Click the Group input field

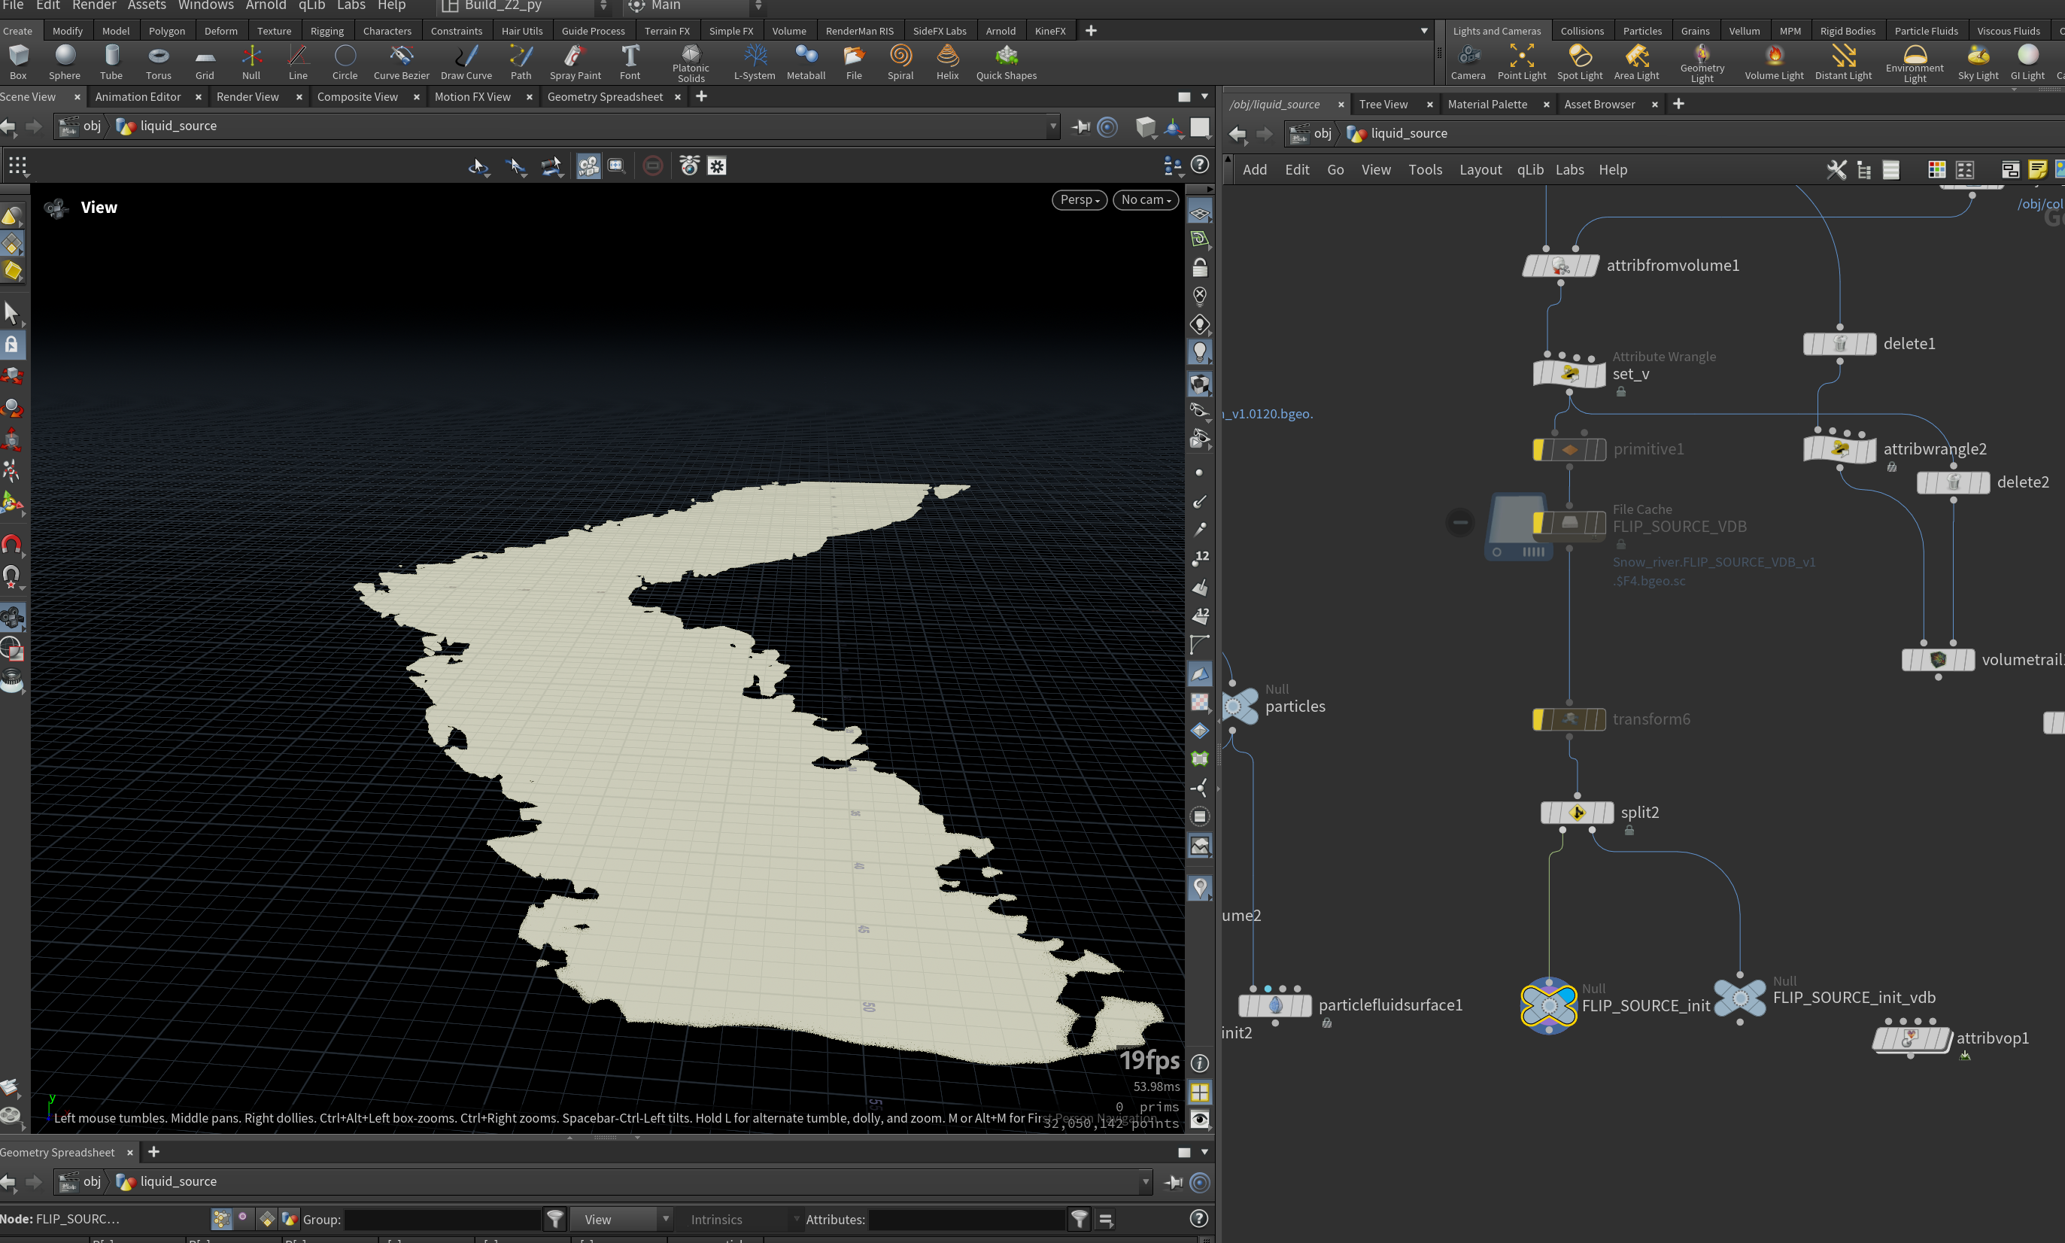tap(442, 1220)
